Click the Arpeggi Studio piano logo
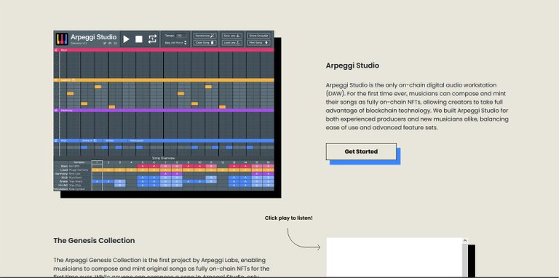Image resolution: width=559 pixels, height=278 pixels. [x=62, y=39]
